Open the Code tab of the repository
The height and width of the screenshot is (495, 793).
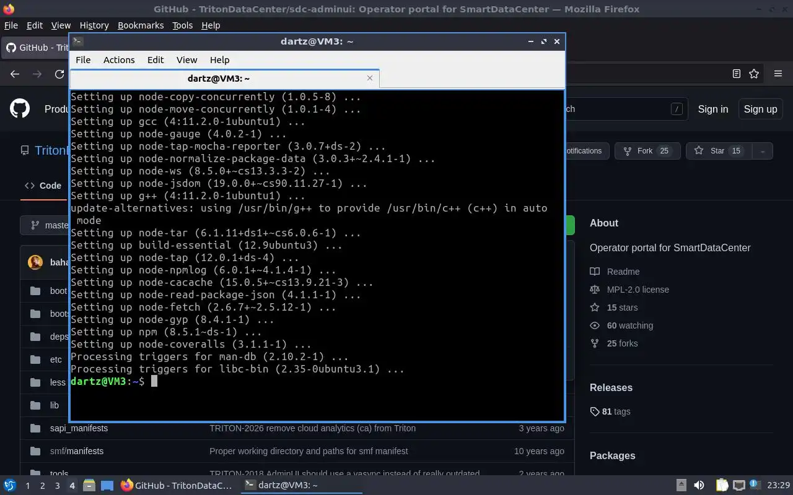click(43, 186)
